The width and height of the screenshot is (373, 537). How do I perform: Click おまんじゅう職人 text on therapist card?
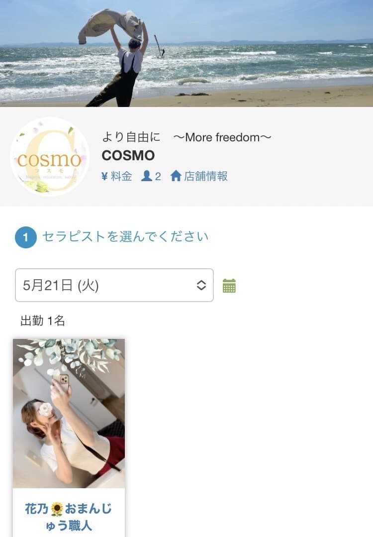point(79,517)
